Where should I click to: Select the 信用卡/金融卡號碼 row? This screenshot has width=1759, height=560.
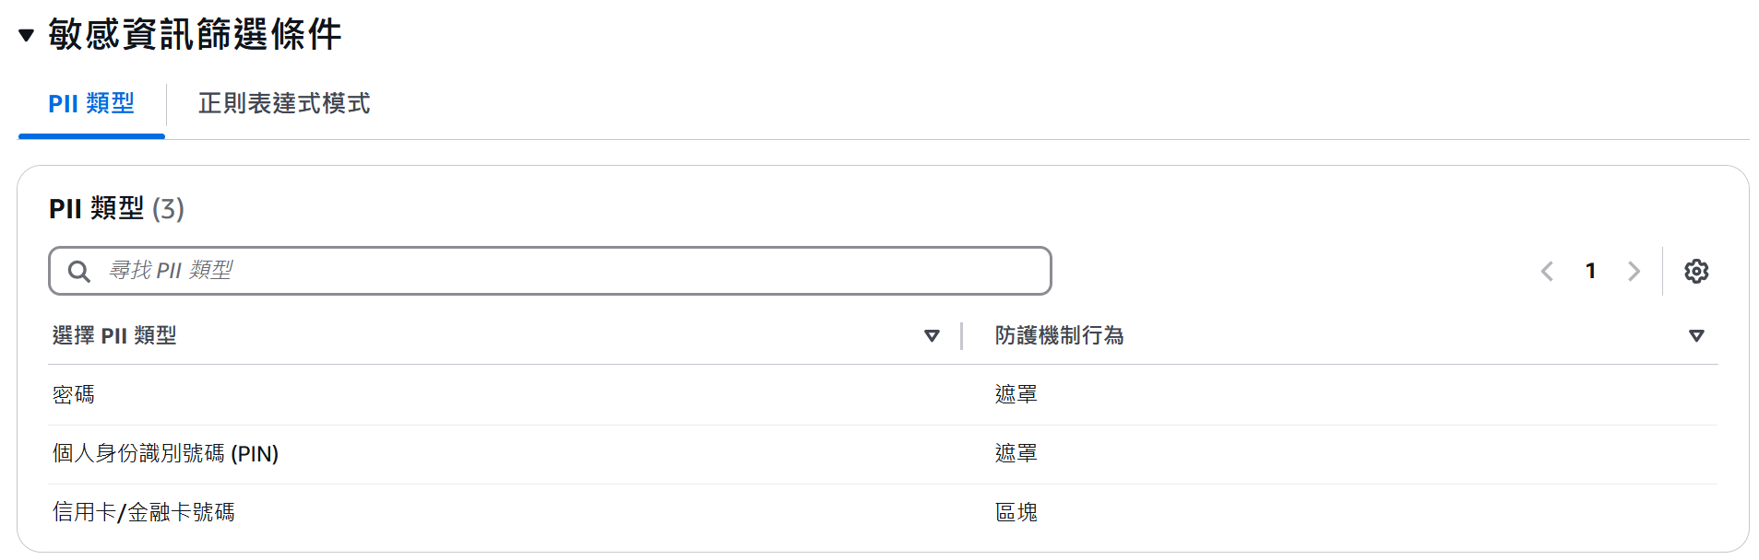click(x=144, y=512)
